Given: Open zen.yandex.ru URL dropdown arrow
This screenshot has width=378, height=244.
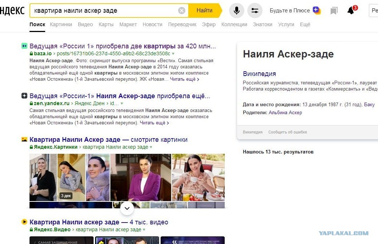Looking at the screenshot, I should 122,104.
